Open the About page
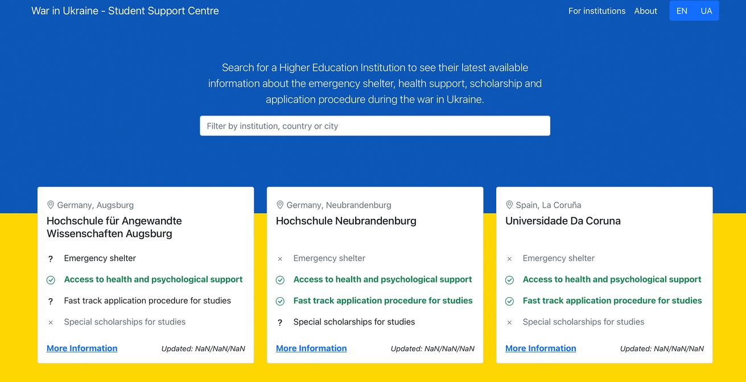 pyautogui.click(x=646, y=11)
